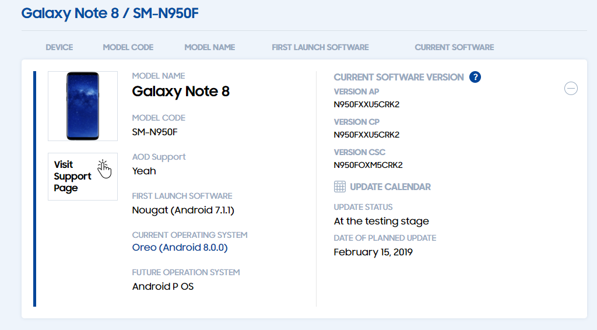The width and height of the screenshot is (597, 330).
Task: Collapse the device card with minus icon
Action: [571, 88]
